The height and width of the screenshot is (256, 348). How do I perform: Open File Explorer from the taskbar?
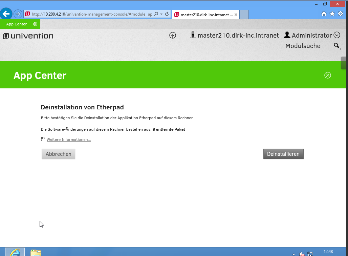point(36,252)
